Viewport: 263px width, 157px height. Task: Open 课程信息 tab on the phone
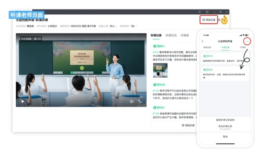click(206, 47)
